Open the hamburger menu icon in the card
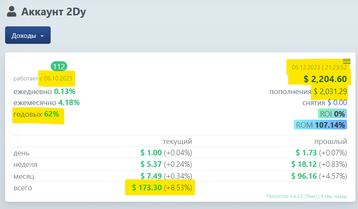Viewport: 358px width, 209px height. click(x=347, y=61)
